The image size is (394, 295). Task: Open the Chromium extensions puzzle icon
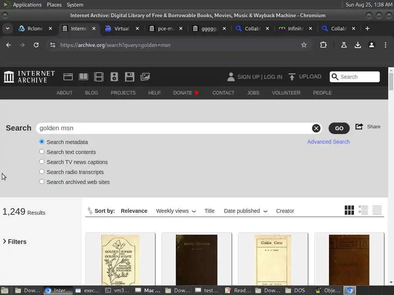[323, 45]
